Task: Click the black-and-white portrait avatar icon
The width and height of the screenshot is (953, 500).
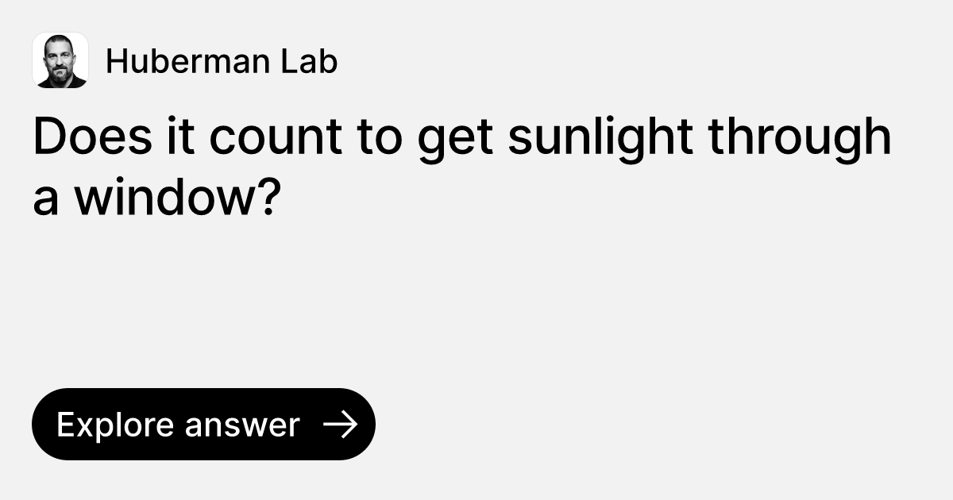Action: pos(60,60)
